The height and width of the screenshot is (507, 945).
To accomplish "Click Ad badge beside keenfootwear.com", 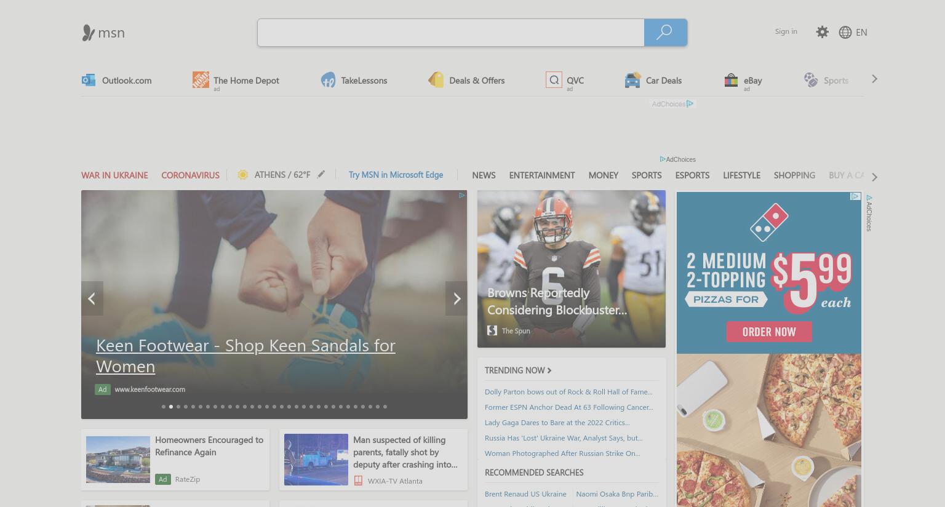I will tap(103, 389).
